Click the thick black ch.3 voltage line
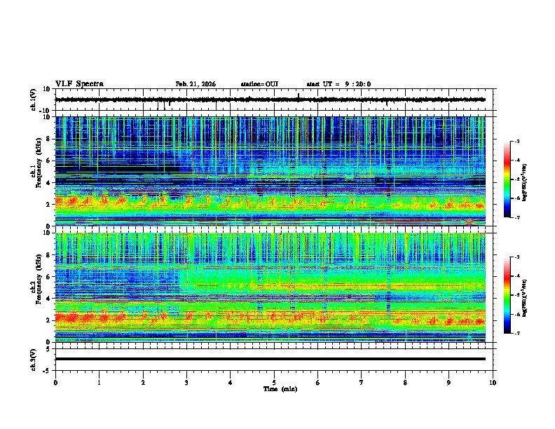This screenshot has height=429, width=555. click(x=270, y=359)
